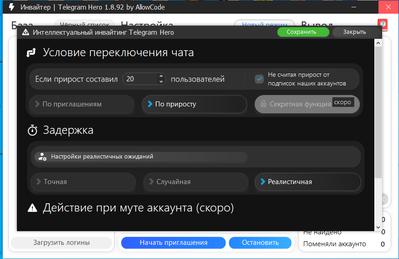Screen dimensions: 399x259
Task: Click the dialog scrollbar up arrow
Action: (378, 43)
